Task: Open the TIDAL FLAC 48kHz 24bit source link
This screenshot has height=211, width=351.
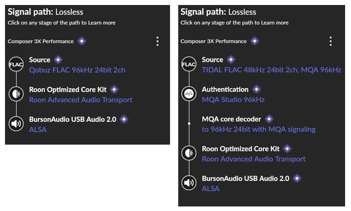Action: tap(271, 70)
